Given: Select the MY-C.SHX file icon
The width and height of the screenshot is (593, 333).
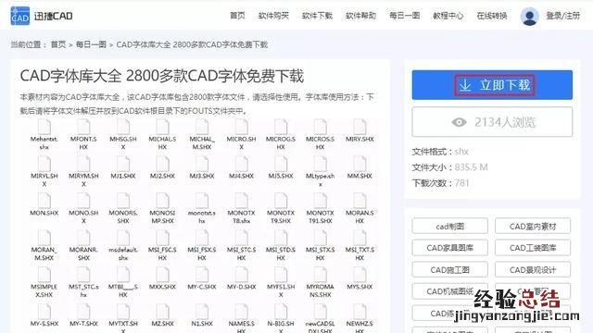Looking at the screenshot, I should click(x=202, y=275).
